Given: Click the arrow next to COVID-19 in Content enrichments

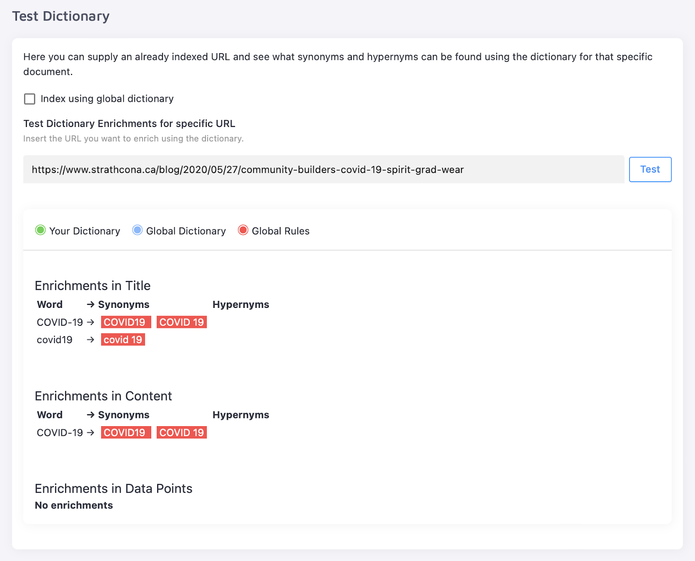Looking at the screenshot, I should click(x=90, y=433).
